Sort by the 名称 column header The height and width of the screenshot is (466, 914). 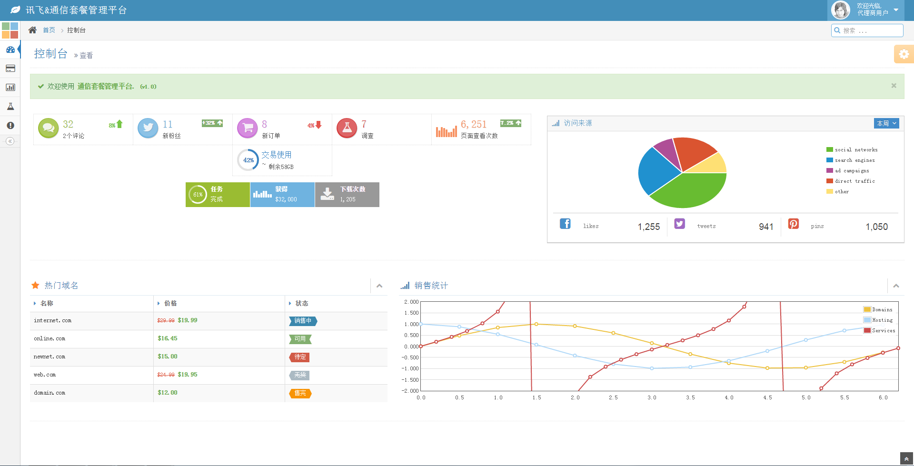[91, 303]
